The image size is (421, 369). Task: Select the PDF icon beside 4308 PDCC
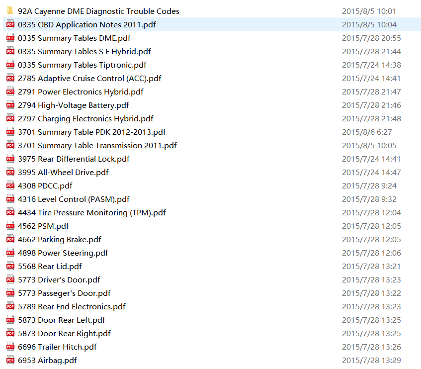pos(10,185)
